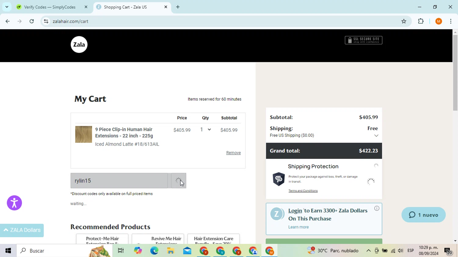
Task: Open the quantity dropdown for the cart item
Action: click(206, 130)
